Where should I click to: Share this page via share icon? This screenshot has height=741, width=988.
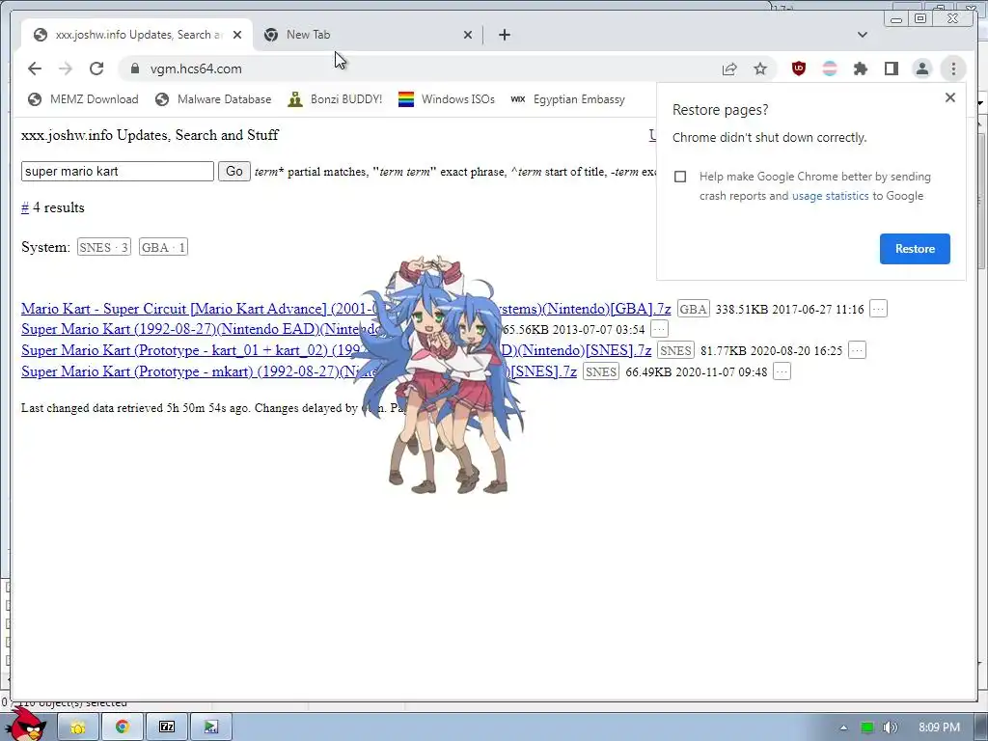tap(729, 69)
